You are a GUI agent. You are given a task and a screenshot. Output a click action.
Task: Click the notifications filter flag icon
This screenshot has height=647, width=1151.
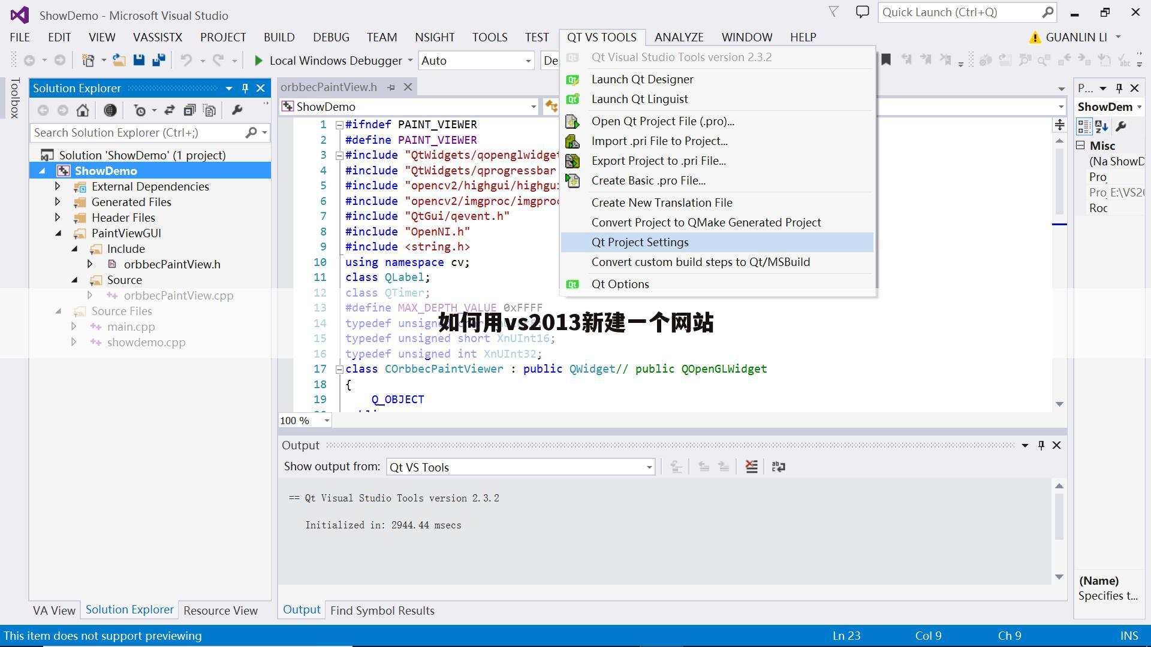point(833,12)
